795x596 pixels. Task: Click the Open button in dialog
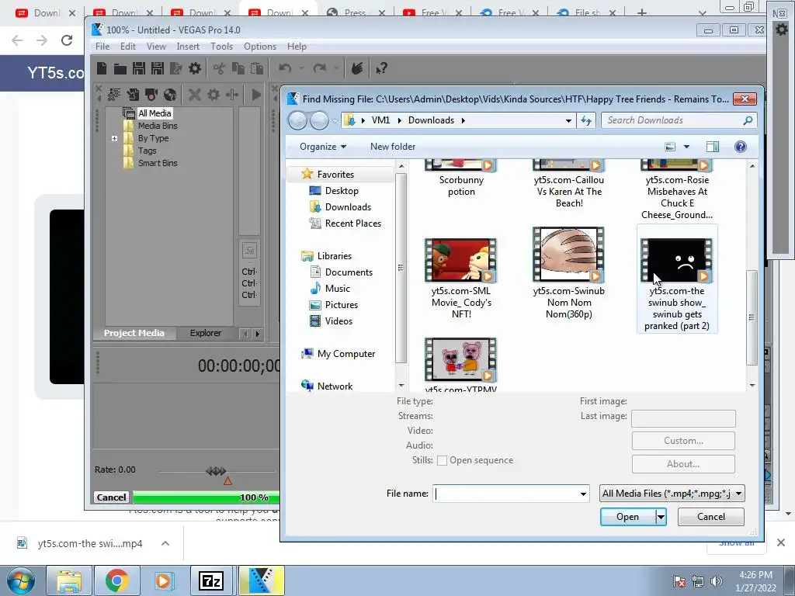[x=627, y=517]
